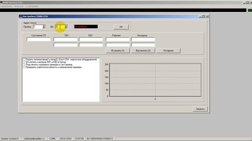Click the lower КВ1 field
Viewport: 252px width, 141px height.
click(x=65, y=45)
